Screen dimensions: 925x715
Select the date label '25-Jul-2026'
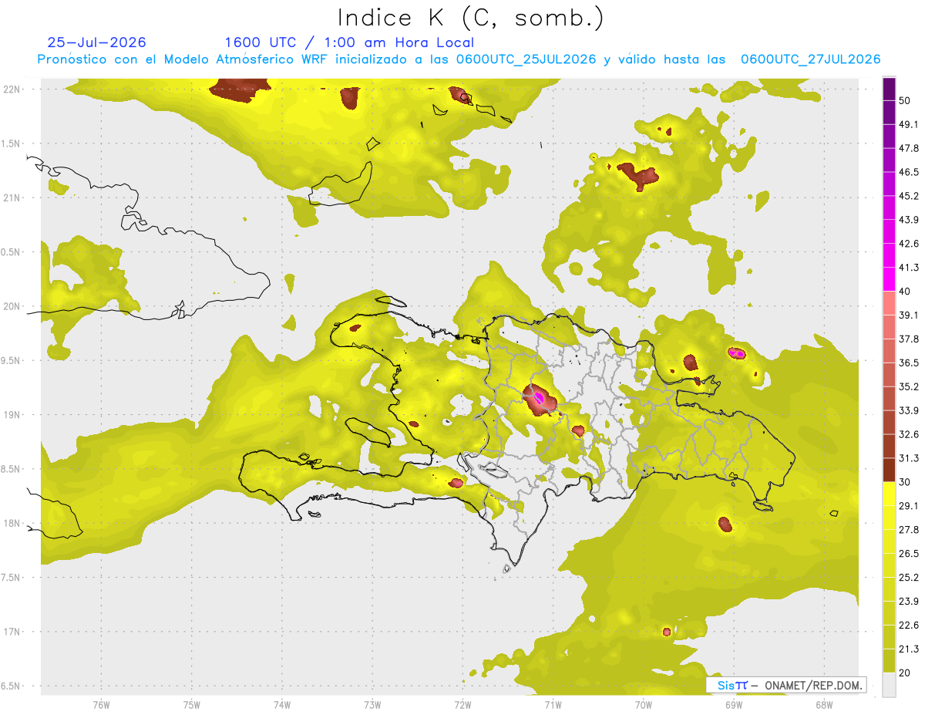tap(96, 42)
